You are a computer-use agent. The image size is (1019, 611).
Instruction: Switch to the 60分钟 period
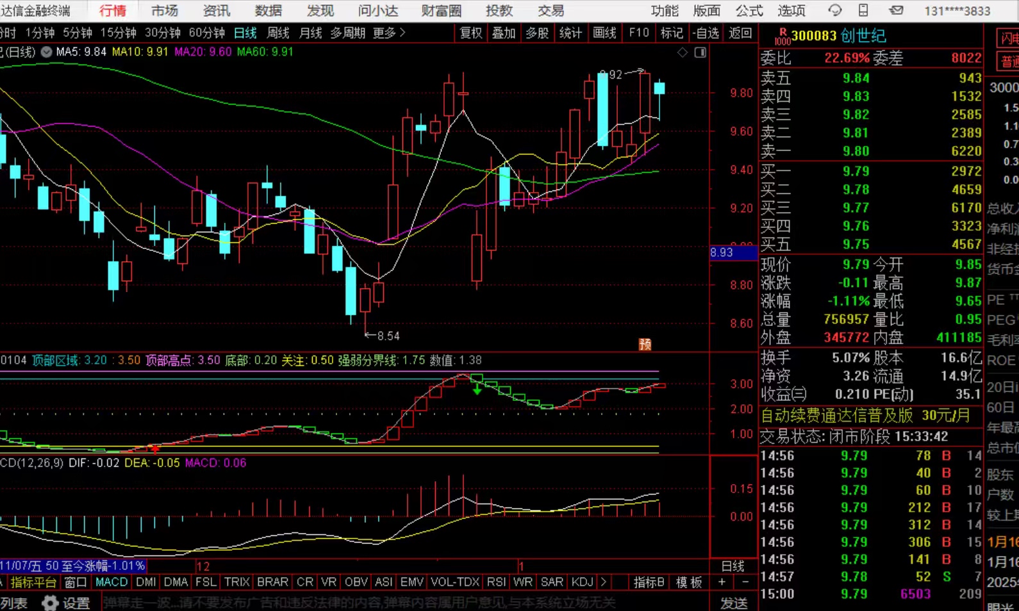(207, 33)
